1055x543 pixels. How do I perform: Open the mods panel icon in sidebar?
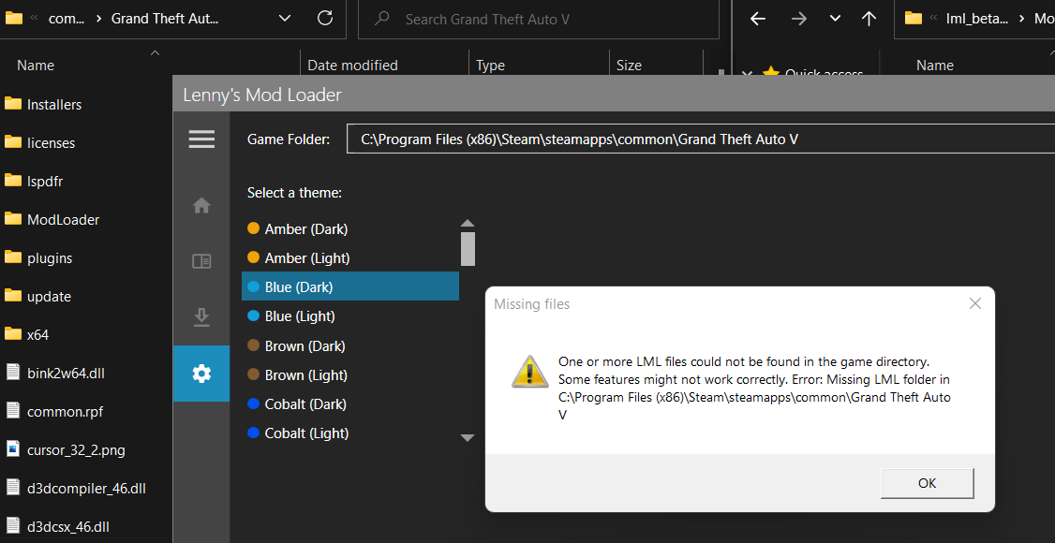[x=201, y=261]
